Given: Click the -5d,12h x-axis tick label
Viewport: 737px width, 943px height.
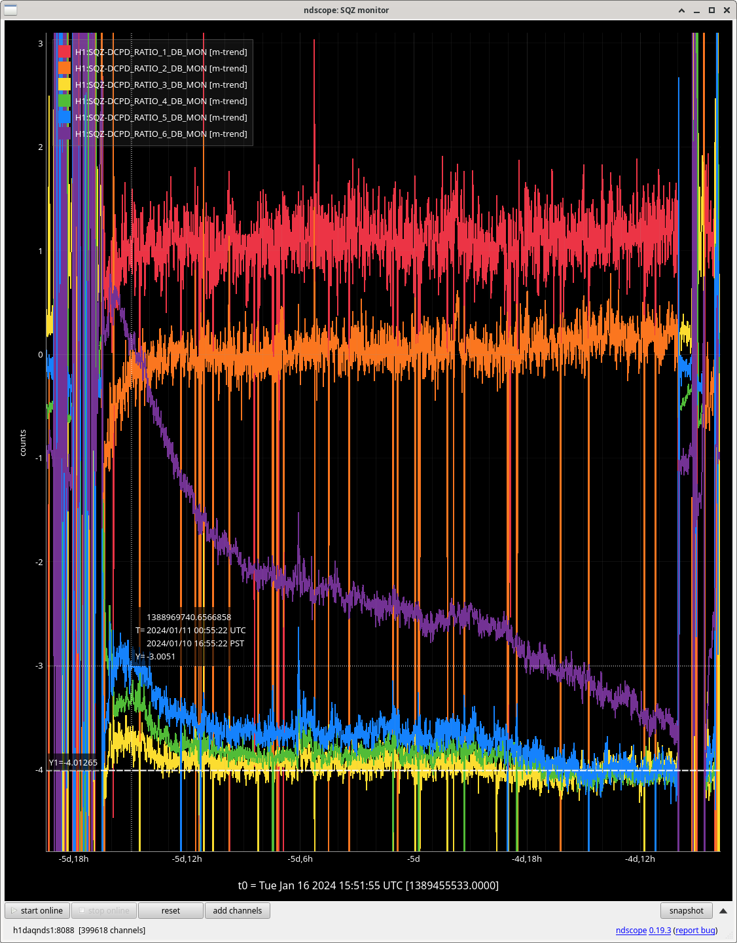Looking at the screenshot, I should 187,859.
